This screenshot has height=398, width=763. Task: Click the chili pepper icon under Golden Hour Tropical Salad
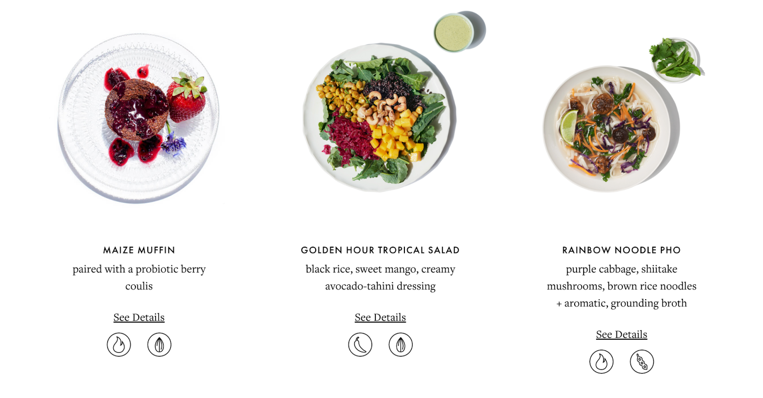360,345
